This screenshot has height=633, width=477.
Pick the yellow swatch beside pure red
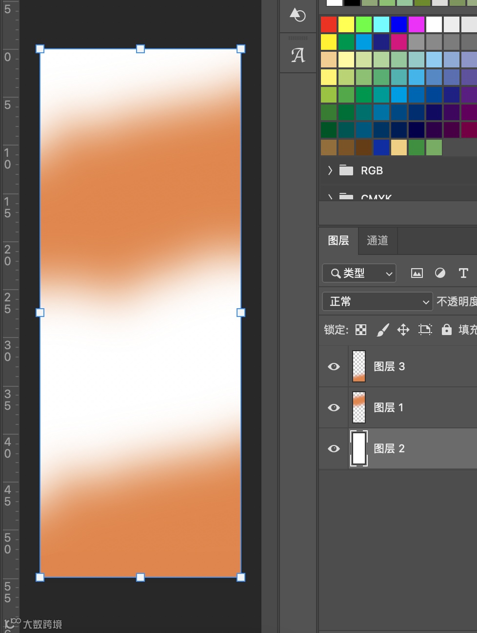[x=346, y=24]
